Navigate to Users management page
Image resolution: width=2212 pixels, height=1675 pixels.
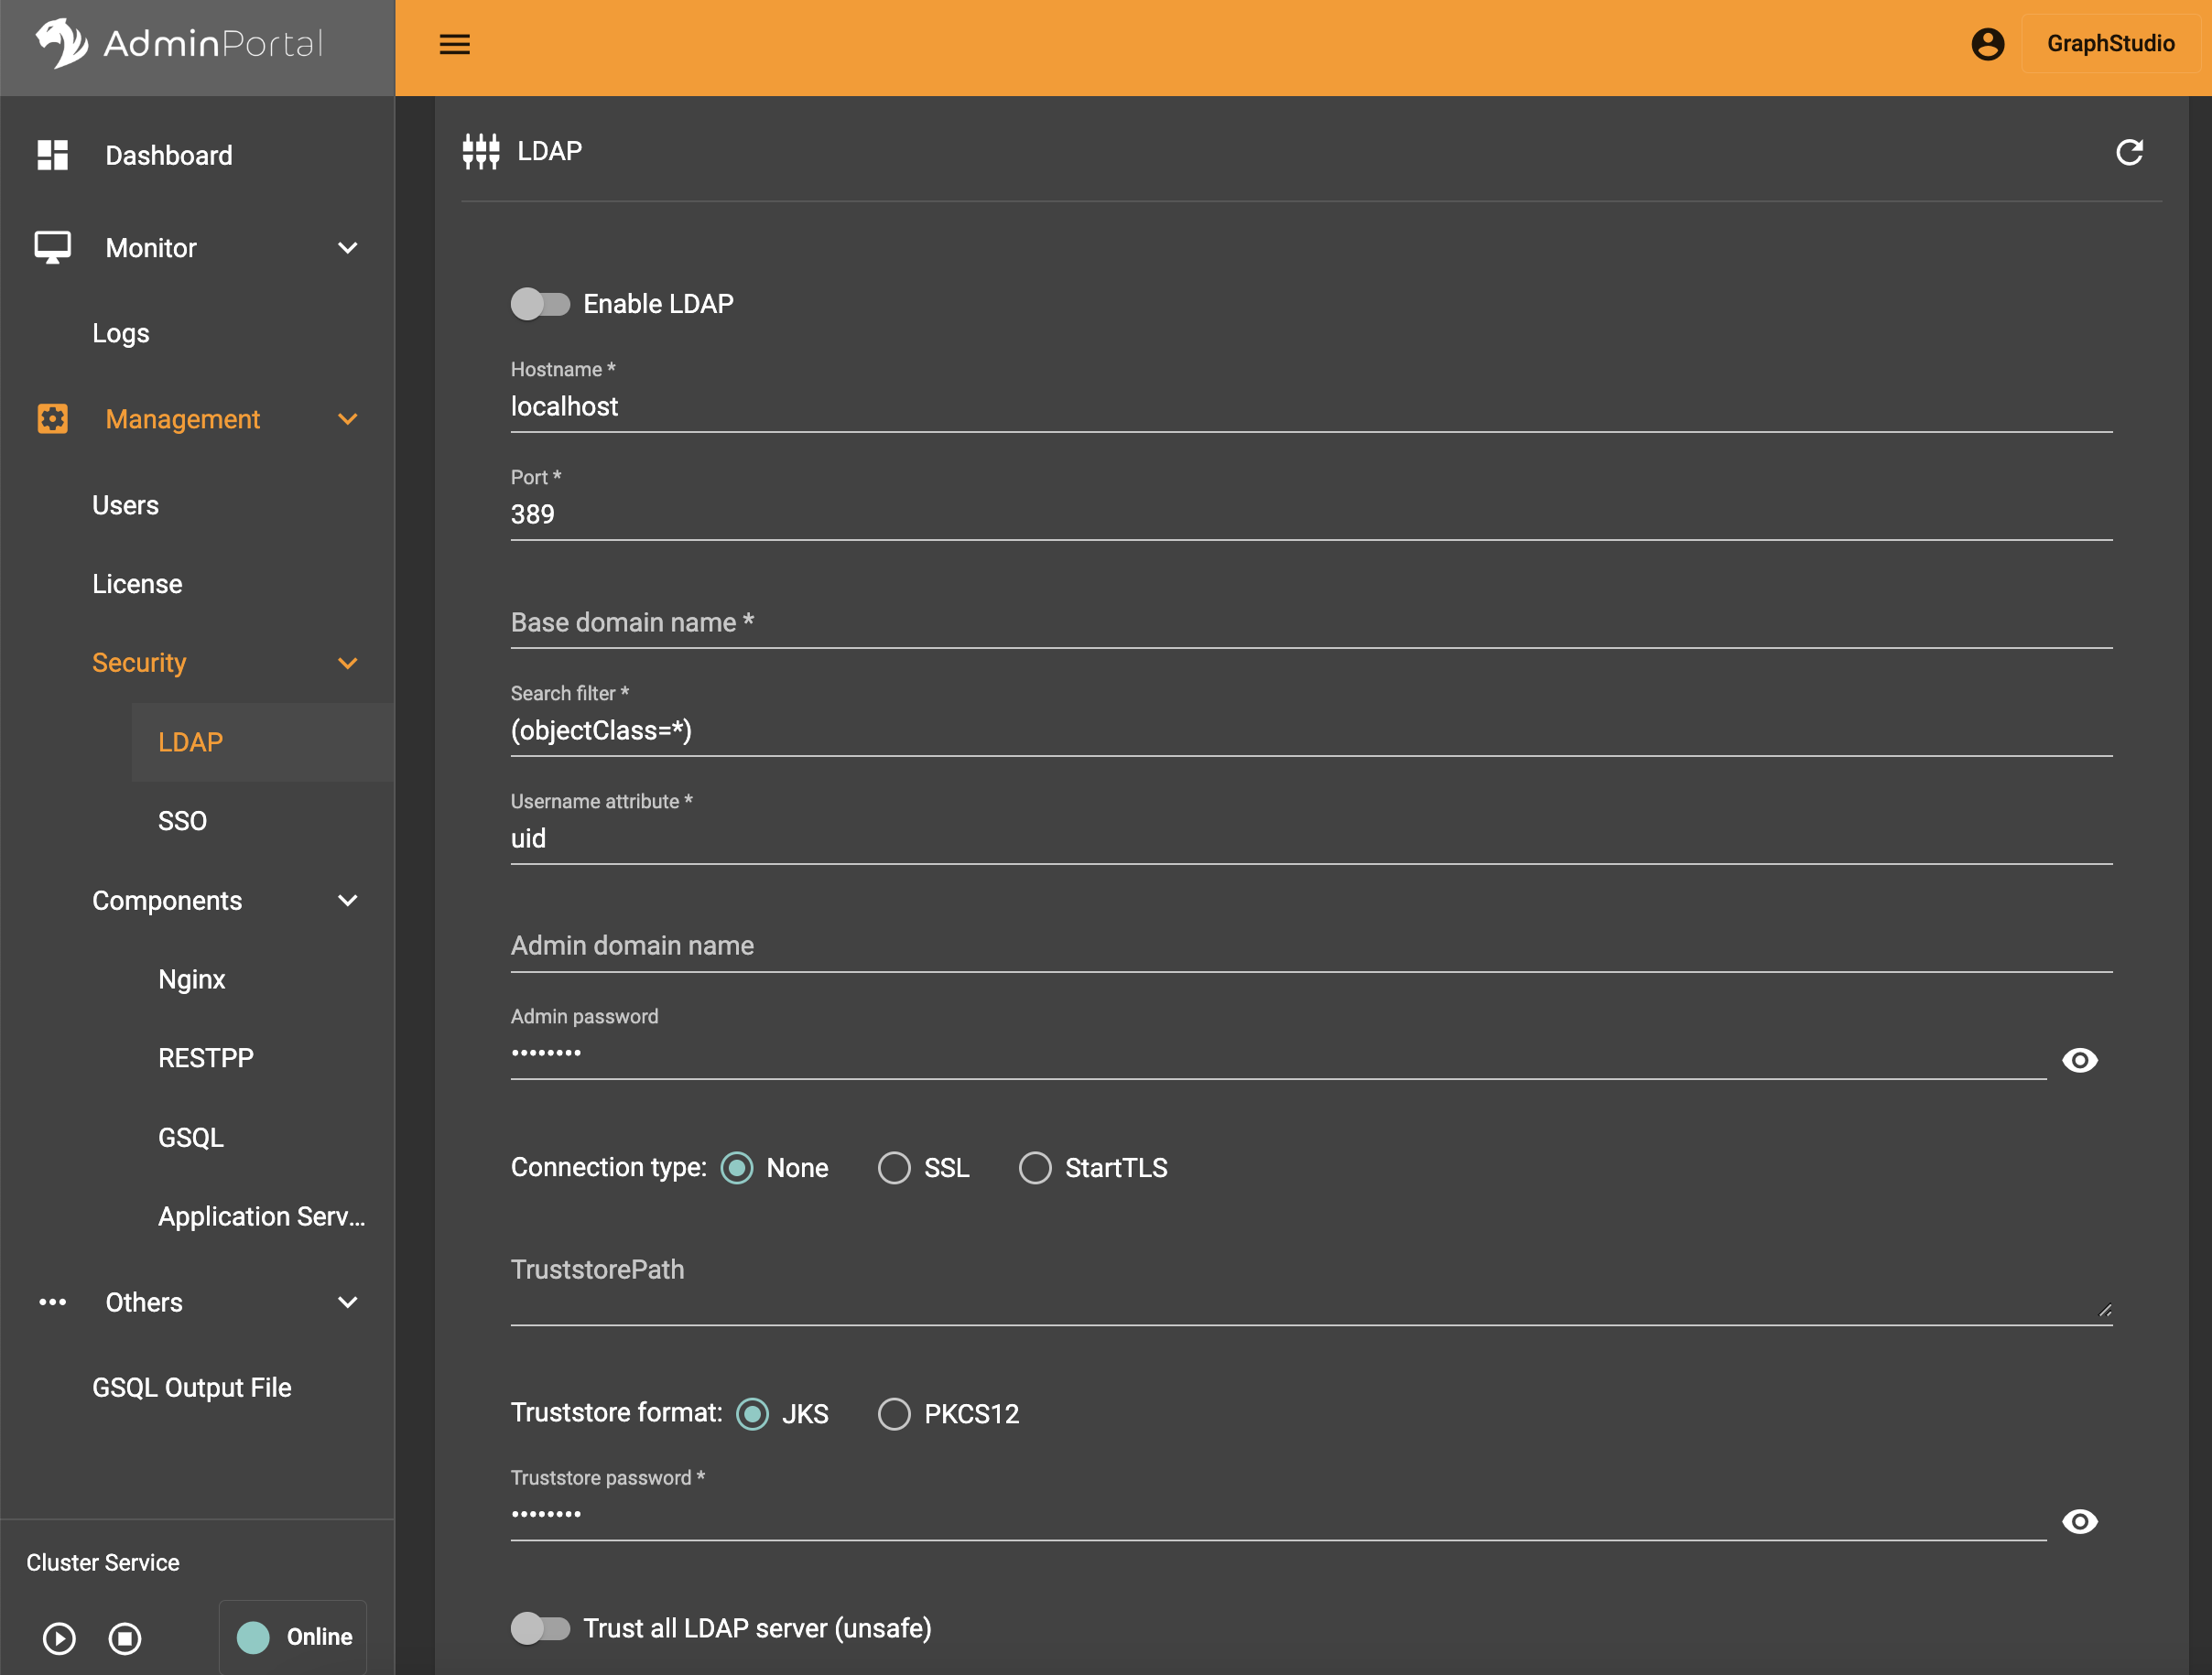(125, 505)
